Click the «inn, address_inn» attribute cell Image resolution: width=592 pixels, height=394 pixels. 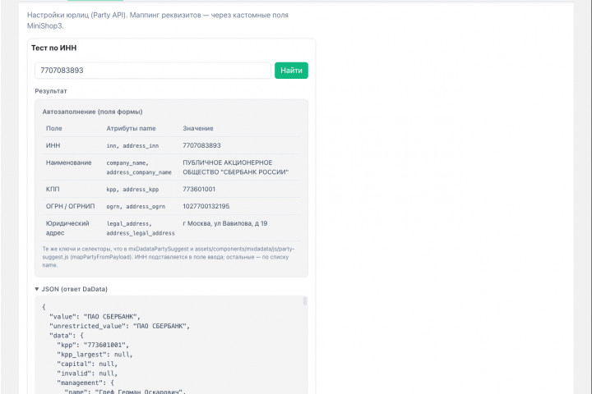(x=132, y=145)
